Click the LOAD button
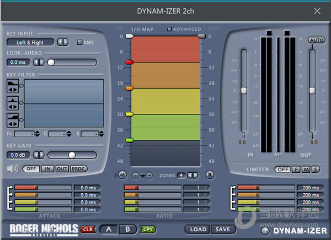331x240 pixels. [198, 229]
